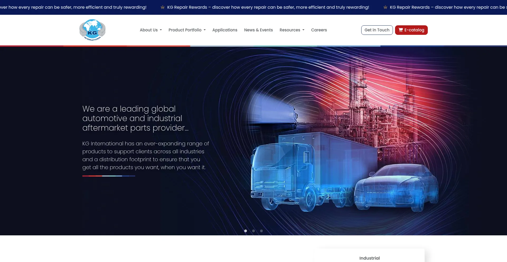Go to the Applications page

pos(225,30)
